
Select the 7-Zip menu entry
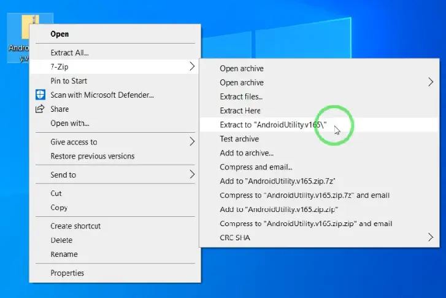115,66
